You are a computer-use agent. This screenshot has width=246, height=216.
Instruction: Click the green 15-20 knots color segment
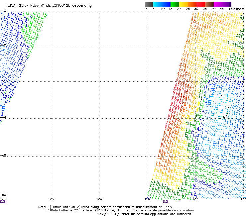tap(175, 4)
